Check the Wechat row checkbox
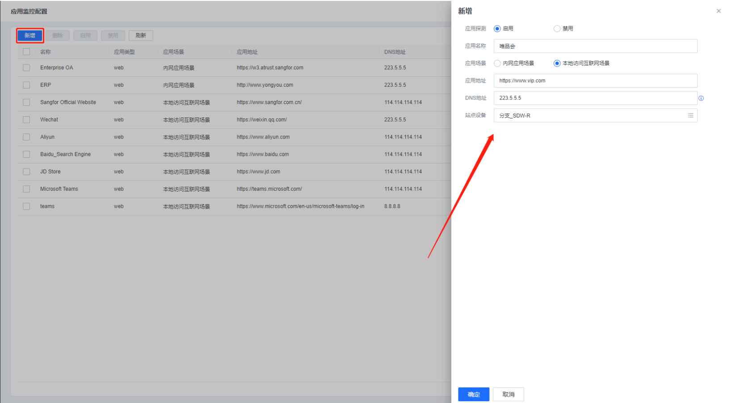This screenshot has width=736, height=403. 26,120
